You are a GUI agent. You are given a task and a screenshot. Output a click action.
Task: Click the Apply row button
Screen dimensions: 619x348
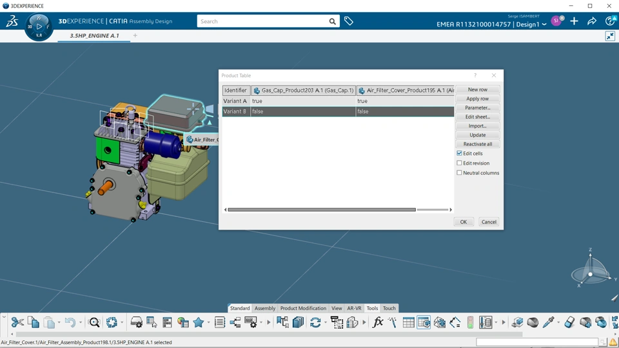pos(478,99)
